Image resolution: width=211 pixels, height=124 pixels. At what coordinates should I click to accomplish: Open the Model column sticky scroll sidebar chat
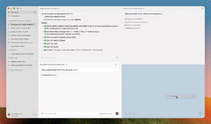click(x=22, y=28)
